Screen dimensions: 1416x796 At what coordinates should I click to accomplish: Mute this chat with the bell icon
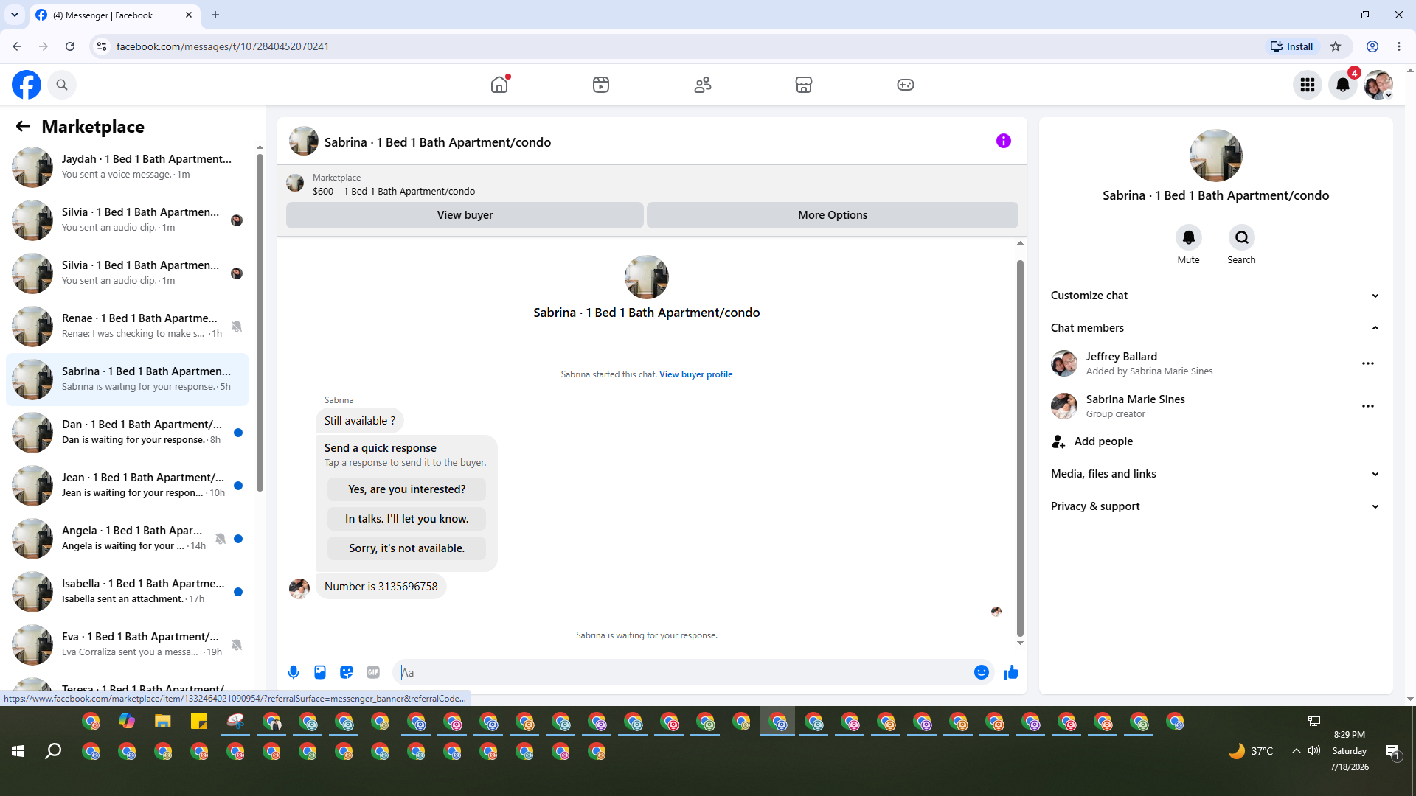click(x=1189, y=237)
